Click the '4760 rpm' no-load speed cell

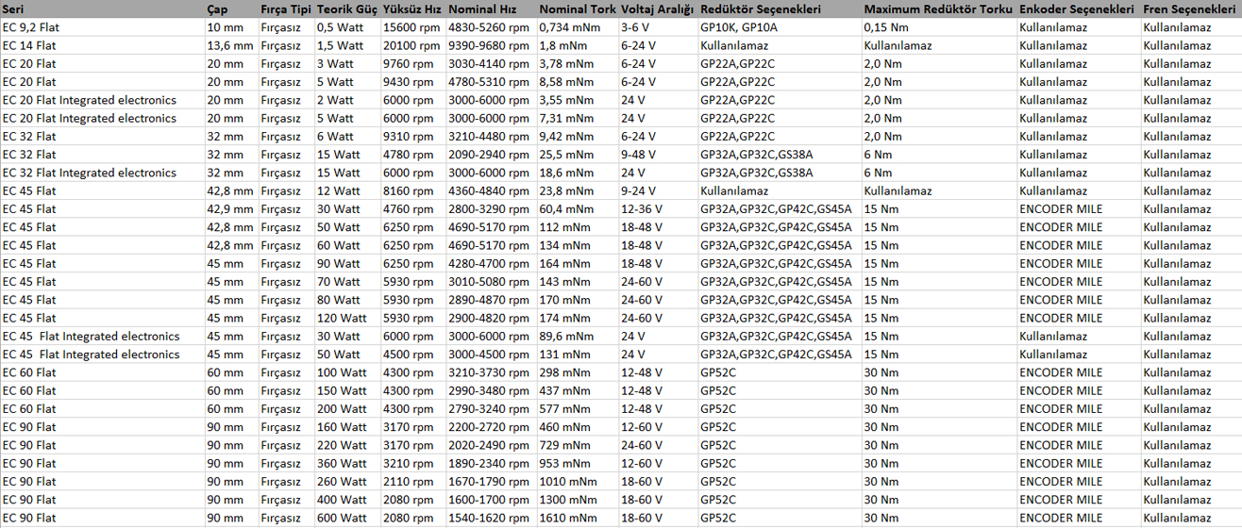(412, 208)
